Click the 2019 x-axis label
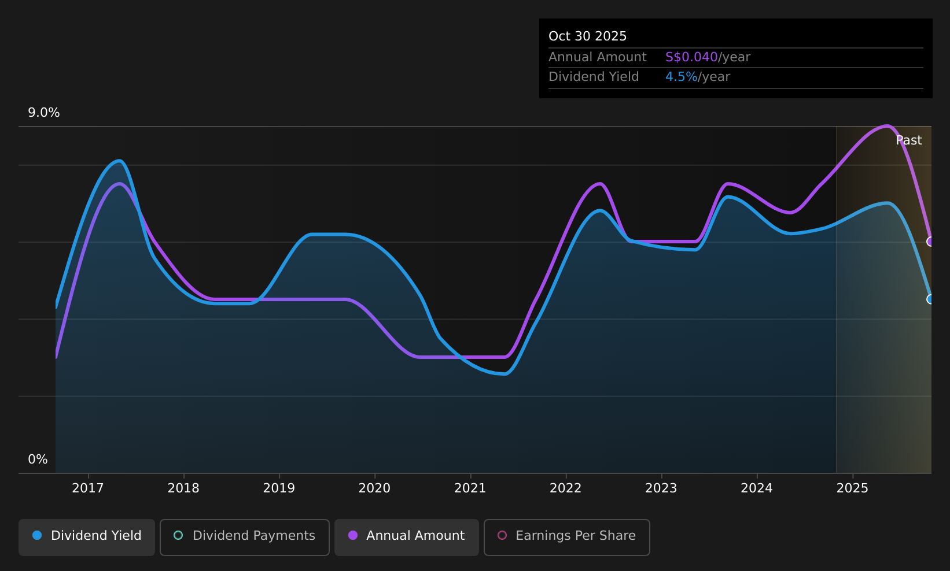 point(279,488)
